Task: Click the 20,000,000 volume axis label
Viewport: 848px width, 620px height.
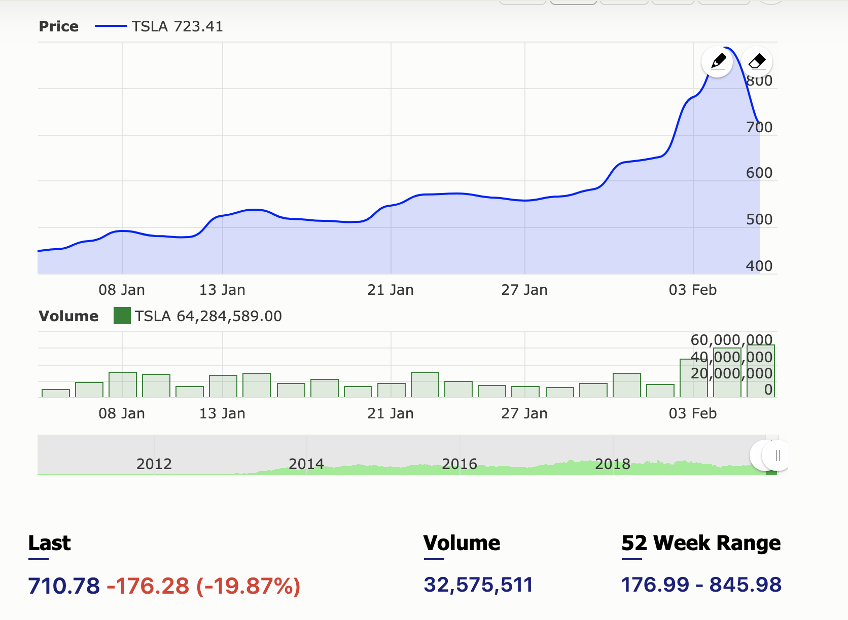Action: (x=731, y=373)
